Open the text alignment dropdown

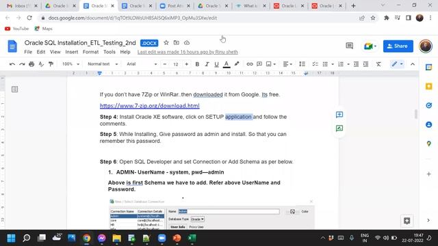point(287,64)
